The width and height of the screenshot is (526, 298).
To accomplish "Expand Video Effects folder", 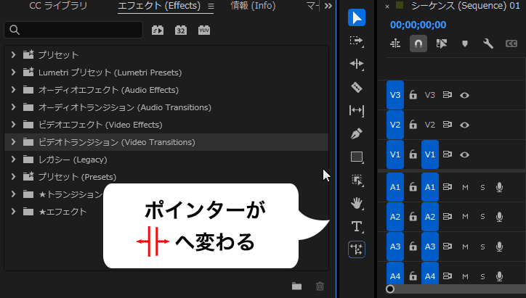I will (13, 124).
